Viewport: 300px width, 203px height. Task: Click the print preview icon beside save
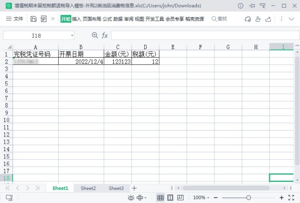coord(43,19)
